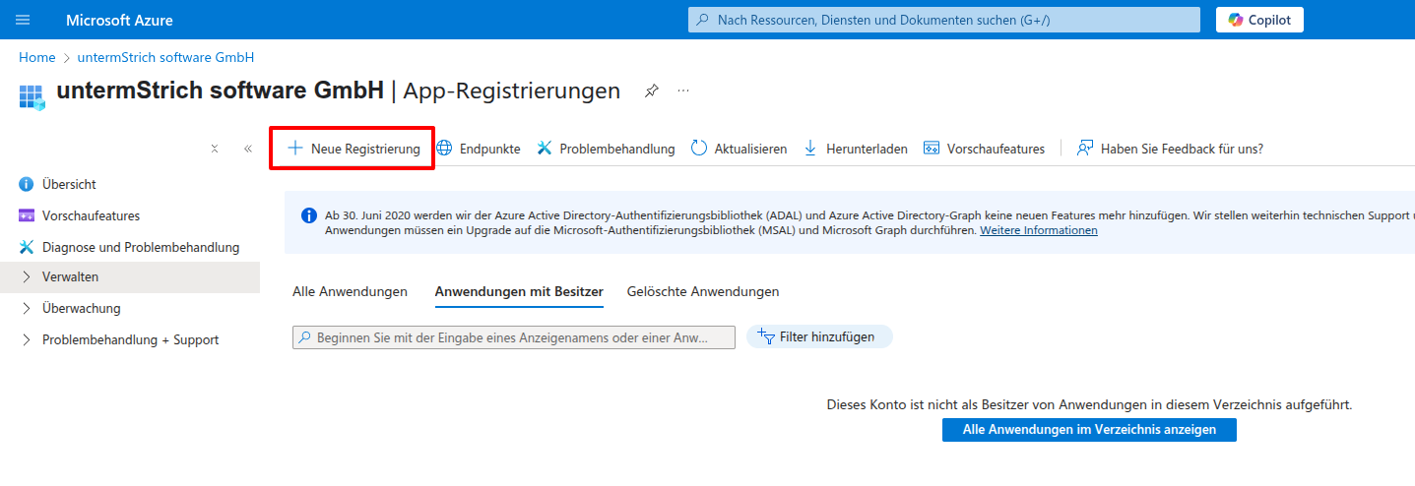
Task: Click the Weitere Informationen link
Action: [1038, 230]
